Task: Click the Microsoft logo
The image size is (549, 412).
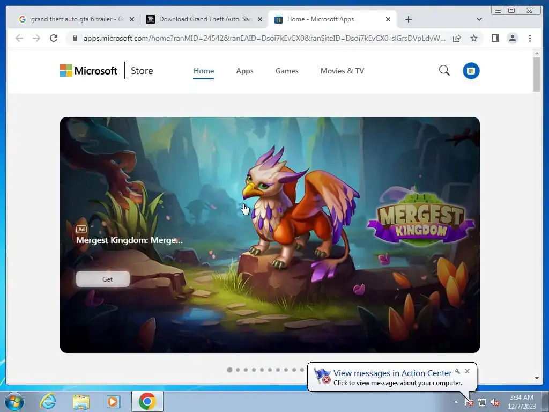Action: tap(88, 71)
